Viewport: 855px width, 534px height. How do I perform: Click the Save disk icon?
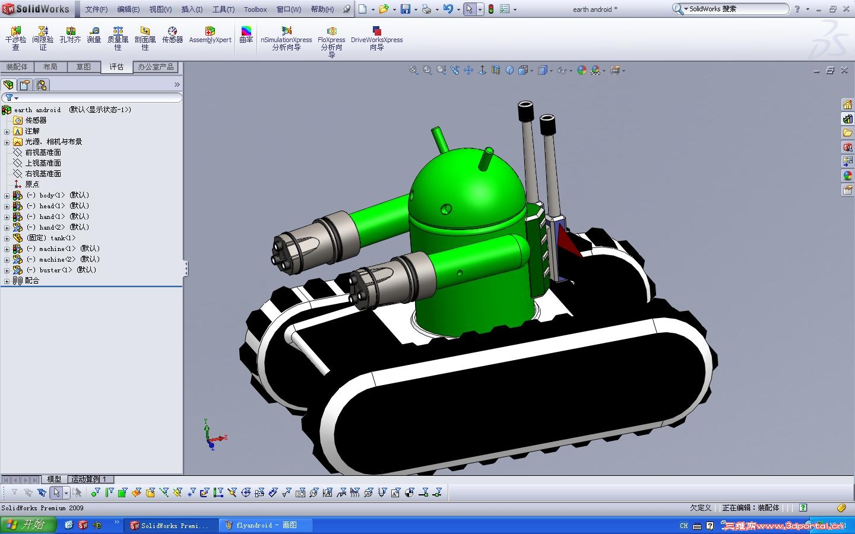click(x=406, y=9)
